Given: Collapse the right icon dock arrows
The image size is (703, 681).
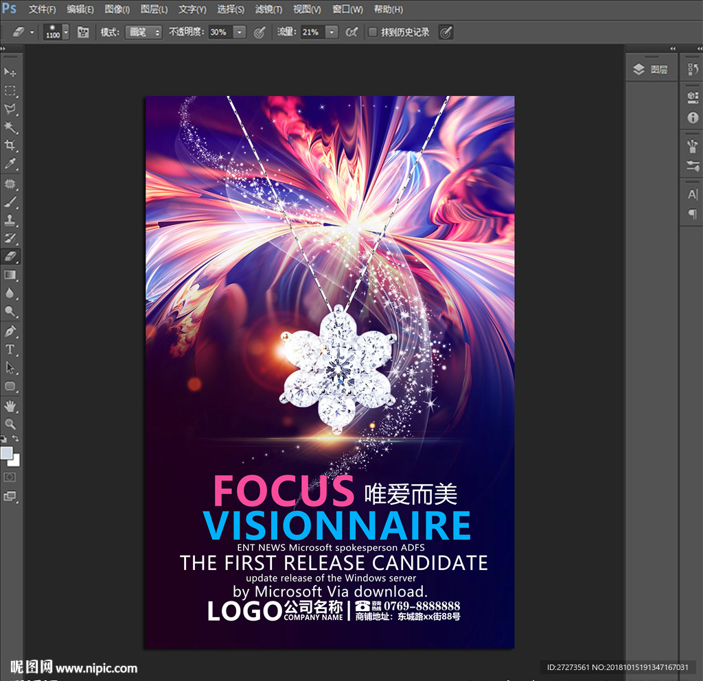Looking at the screenshot, I should [x=700, y=49].
